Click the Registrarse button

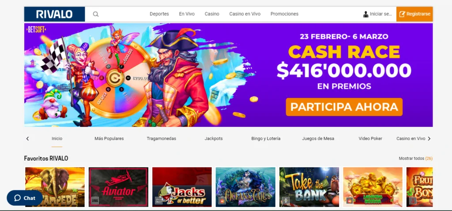(x=414, y=14)
